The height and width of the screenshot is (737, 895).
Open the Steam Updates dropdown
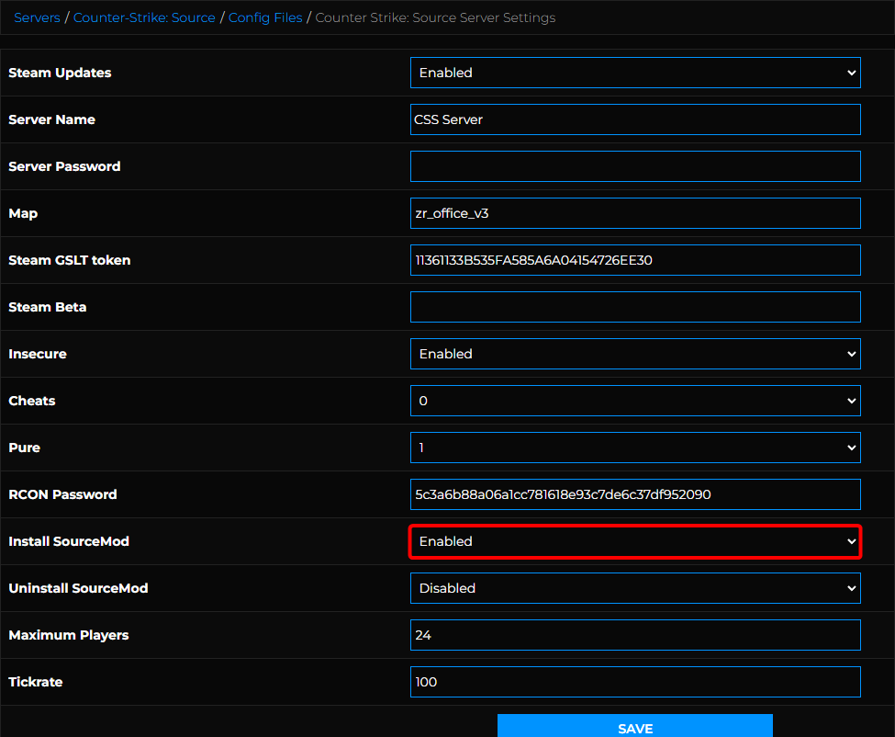pos(634,73)
